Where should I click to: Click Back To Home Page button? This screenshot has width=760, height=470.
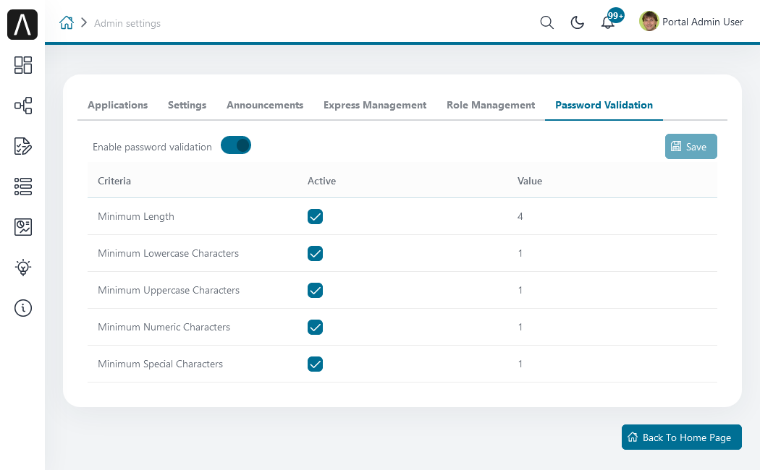(682, 437)
